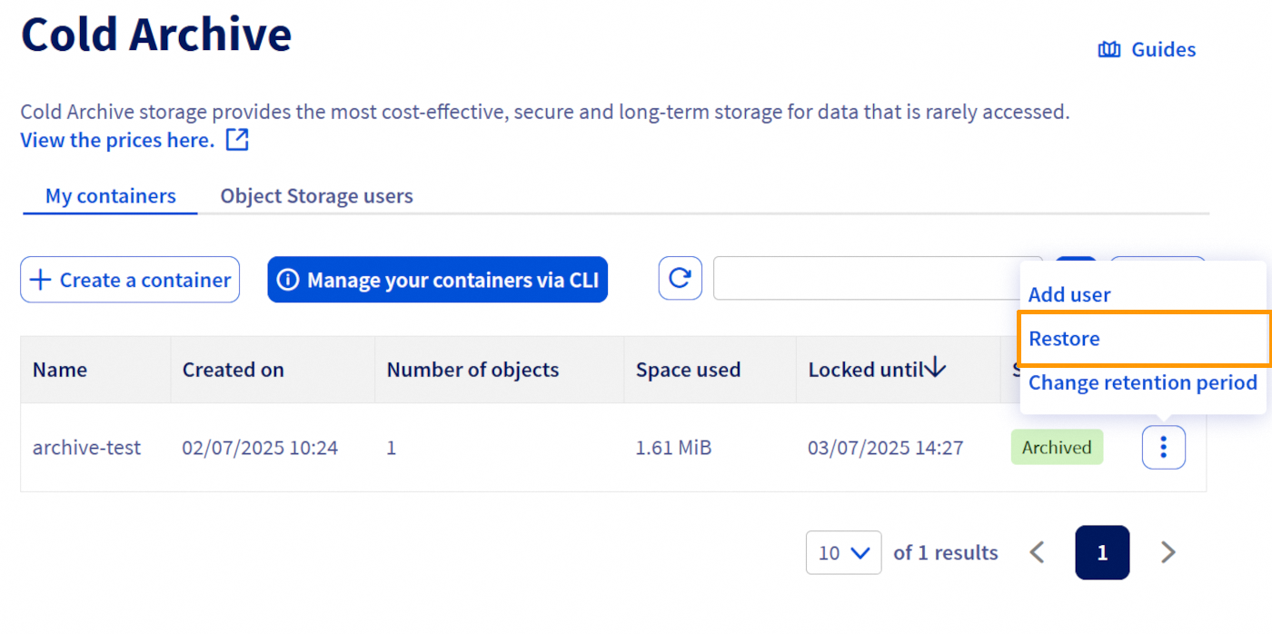Click the next page chevron
Viewport: 1272px width, 634px height.
pos(1168,552)
